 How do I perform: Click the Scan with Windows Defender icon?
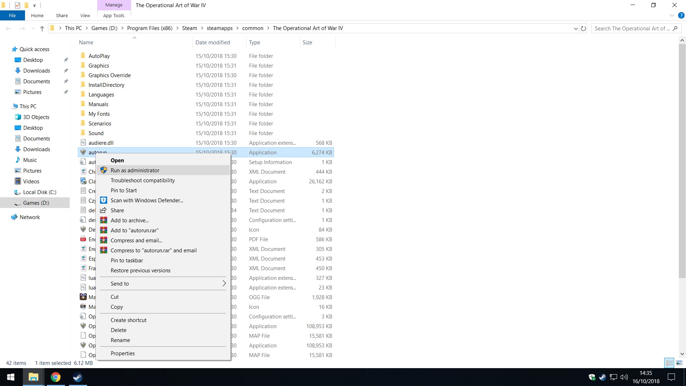104,200
